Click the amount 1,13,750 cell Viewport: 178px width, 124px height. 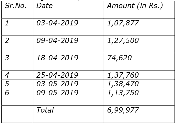(139, 97)
